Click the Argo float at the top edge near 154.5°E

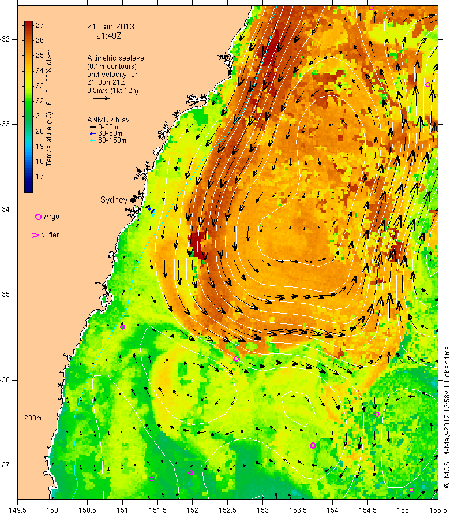point(371,8)
